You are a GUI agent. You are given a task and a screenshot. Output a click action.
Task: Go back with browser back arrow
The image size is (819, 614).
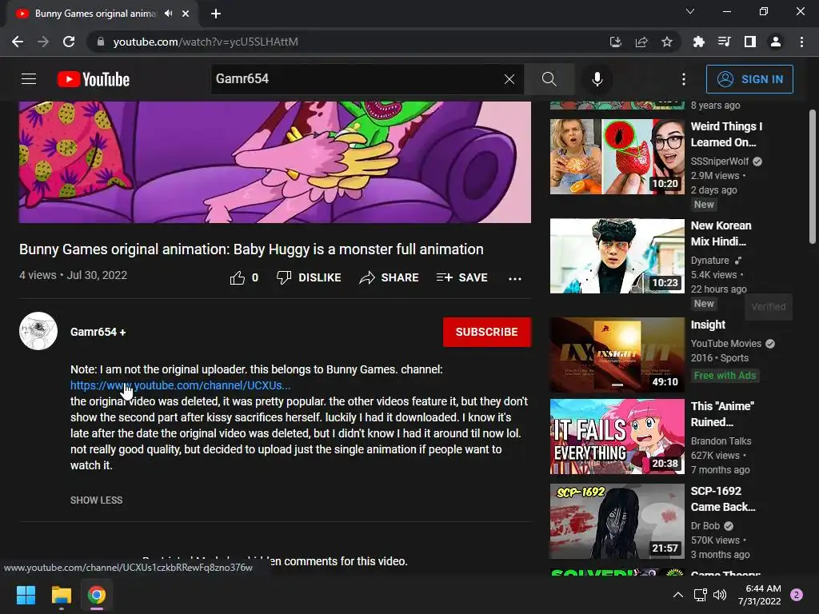18,42
